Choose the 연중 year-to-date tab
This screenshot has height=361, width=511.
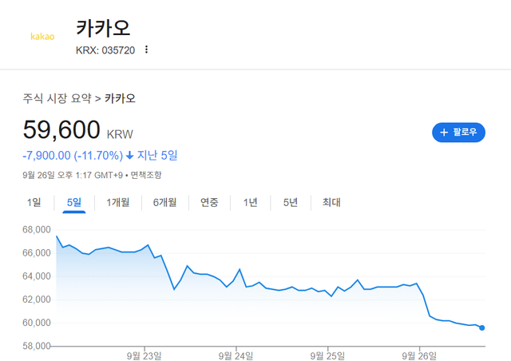210,202
